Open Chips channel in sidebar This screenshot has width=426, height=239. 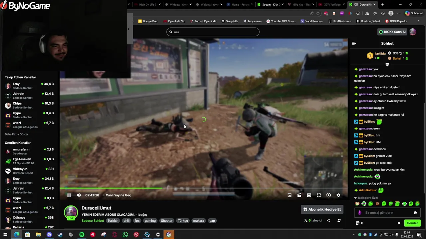[x=29, y=105]
